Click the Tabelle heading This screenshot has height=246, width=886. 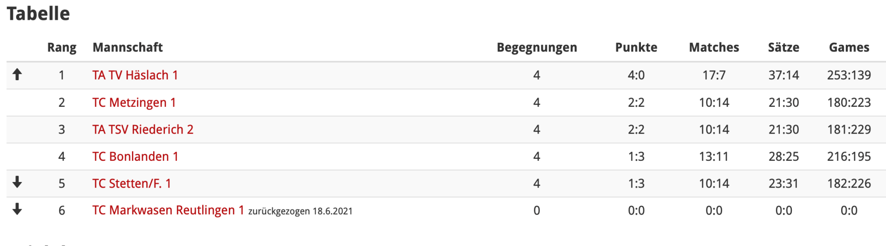pyautogui.click(x=38, y=14)
